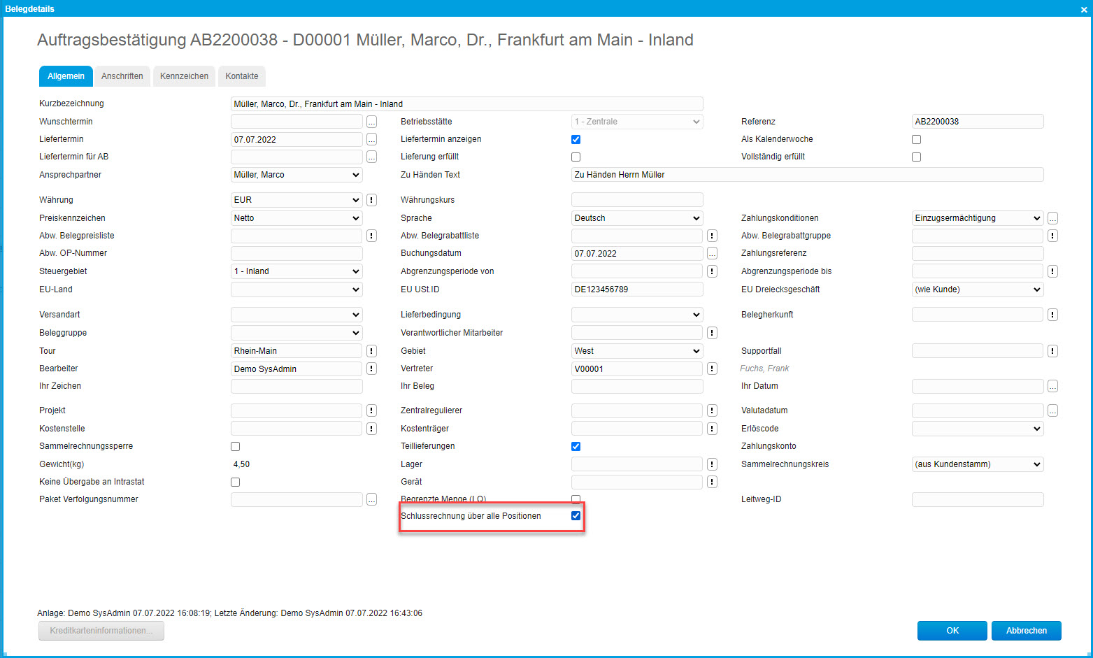
Task: Click lookup icon for Abgrenzungsperiode von
Action: pyautogui.click(x=712, y=271)
